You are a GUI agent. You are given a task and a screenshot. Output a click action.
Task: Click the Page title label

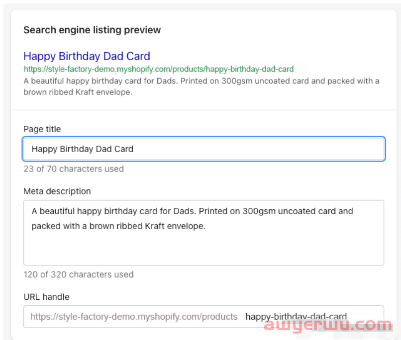pyautogui.click(x=42, y=129)
